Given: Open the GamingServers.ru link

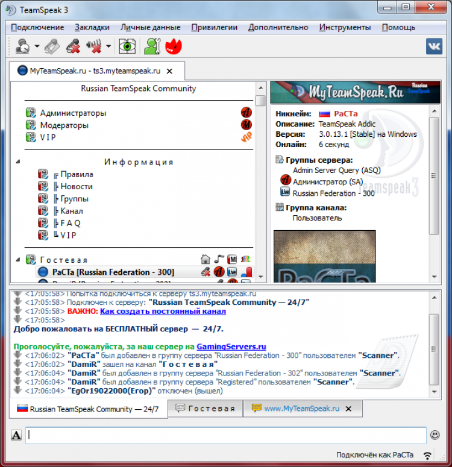Looking at the screenshot, I should (231, 346).
